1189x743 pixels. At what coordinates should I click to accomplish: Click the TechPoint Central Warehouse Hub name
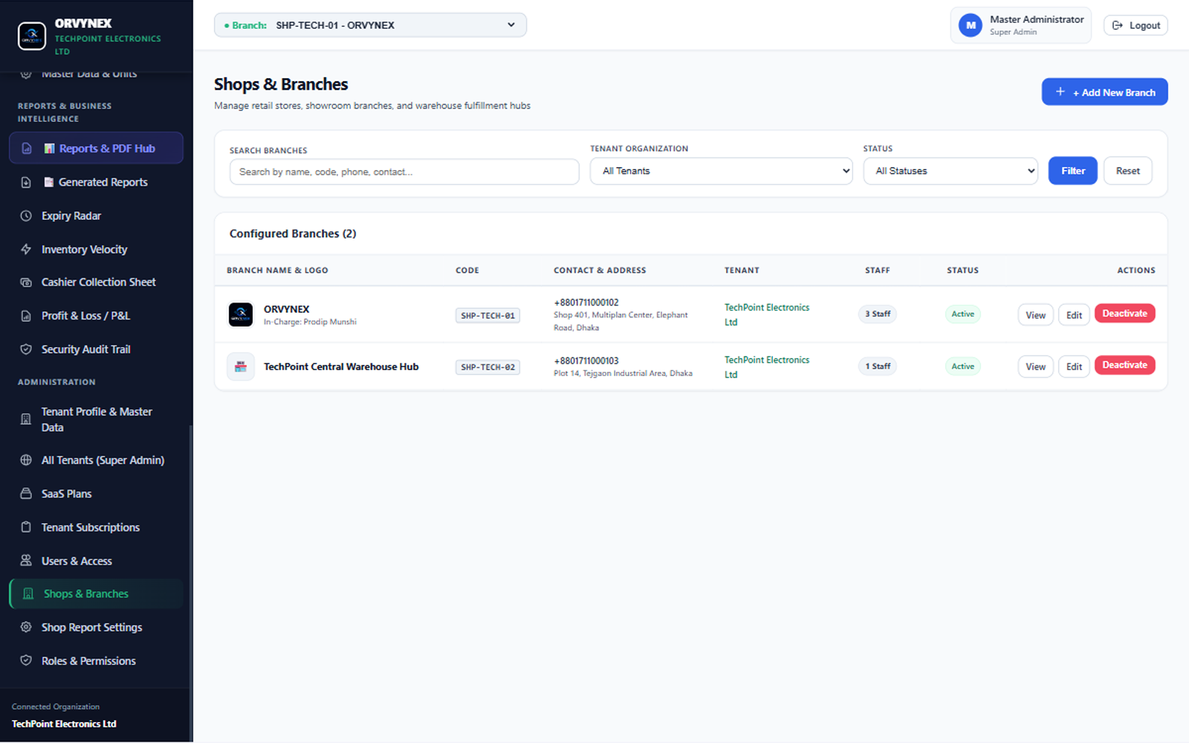click(341, 366)
